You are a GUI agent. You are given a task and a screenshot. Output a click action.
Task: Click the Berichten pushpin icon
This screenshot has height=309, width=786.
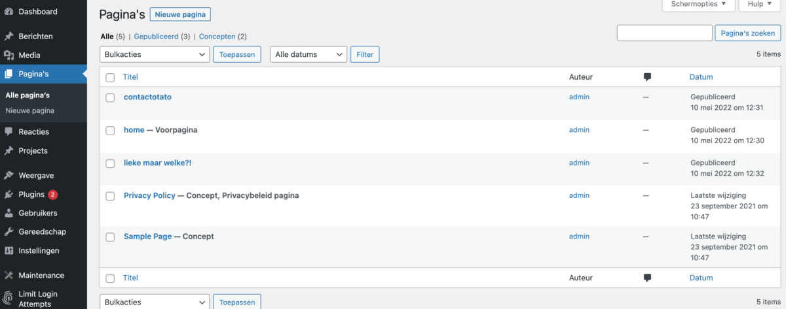pyautogui.click(x=9, y=37)
